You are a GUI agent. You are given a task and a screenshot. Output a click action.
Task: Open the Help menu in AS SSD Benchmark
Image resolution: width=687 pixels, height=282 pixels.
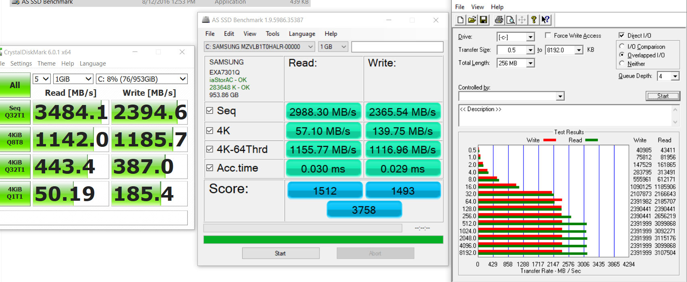pos(331,34)
